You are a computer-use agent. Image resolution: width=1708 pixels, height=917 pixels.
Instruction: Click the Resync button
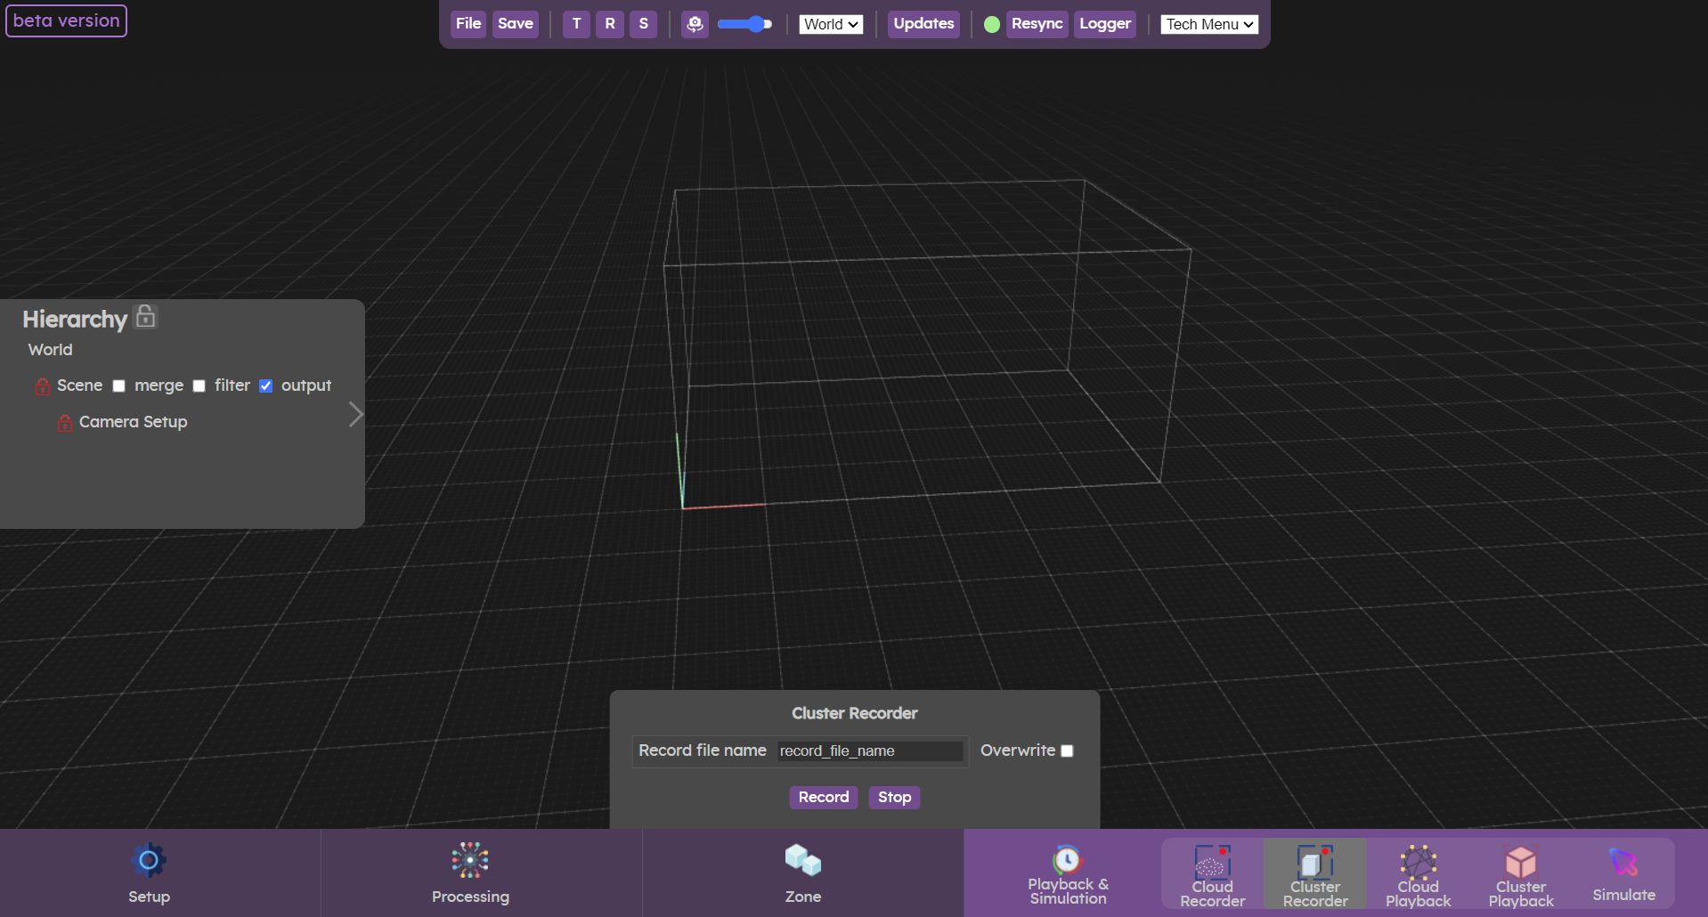pyautogui.click(x=1037, y=24)
